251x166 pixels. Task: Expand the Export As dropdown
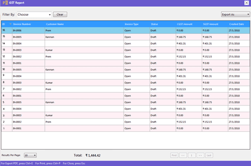click(235, 14)
